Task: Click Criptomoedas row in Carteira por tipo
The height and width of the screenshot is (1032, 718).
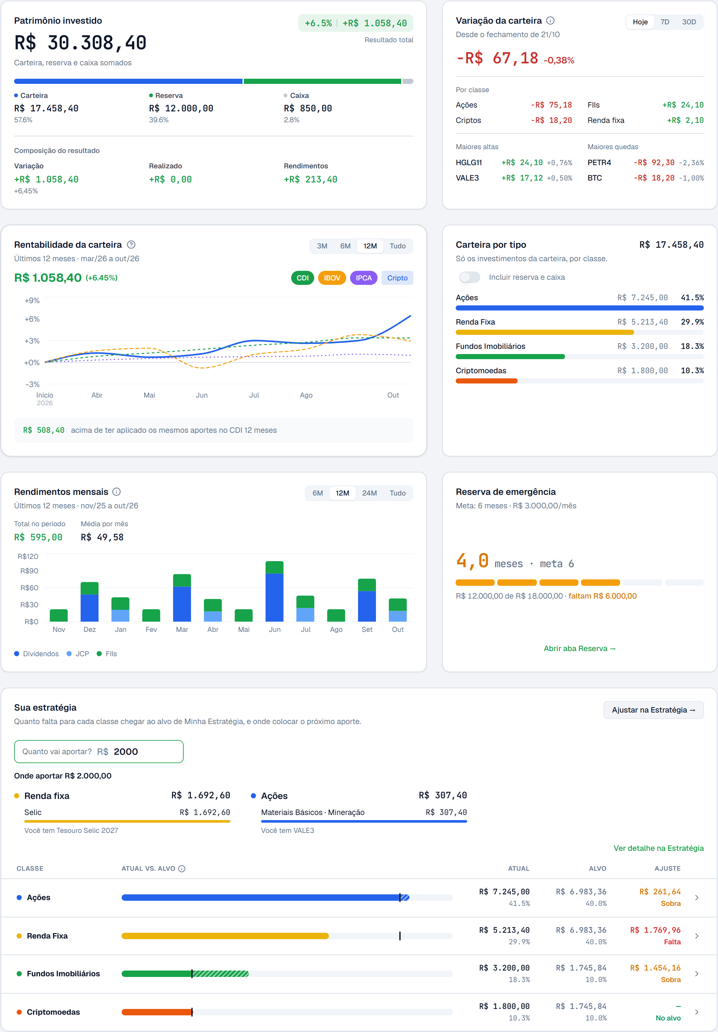Action: pos(579,375)
